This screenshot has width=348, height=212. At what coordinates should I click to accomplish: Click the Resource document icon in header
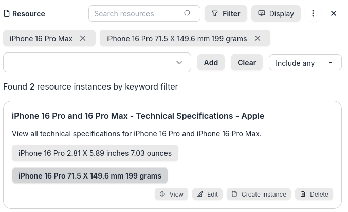point(7,14)
